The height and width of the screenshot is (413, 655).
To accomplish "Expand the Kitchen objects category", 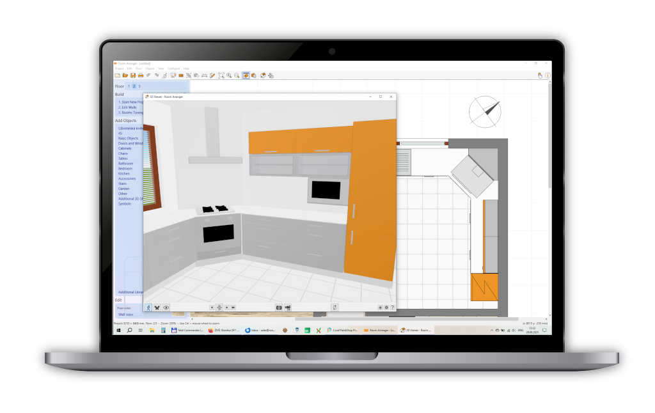I will [123, 172].
